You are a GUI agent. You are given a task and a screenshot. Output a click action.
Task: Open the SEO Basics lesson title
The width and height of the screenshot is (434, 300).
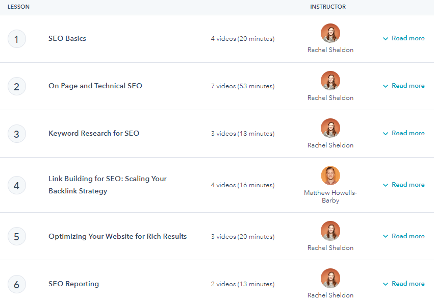tap(67, 38)
